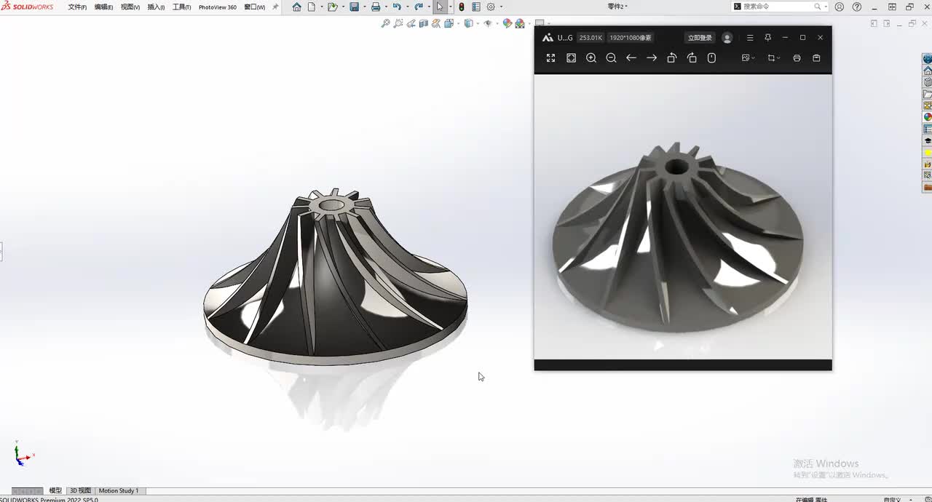Open View Settings monitor icon

(540, 23)
